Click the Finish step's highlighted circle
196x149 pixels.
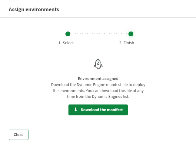[131, 34]
